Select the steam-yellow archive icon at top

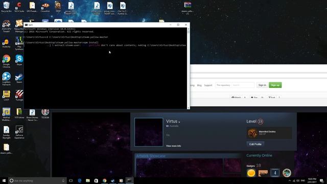188,8
